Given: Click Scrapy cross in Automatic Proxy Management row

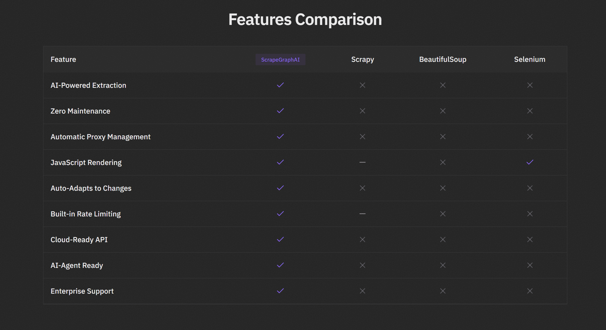Looking at the screenshot, I should pyautogui.click(x=362, y=136).
